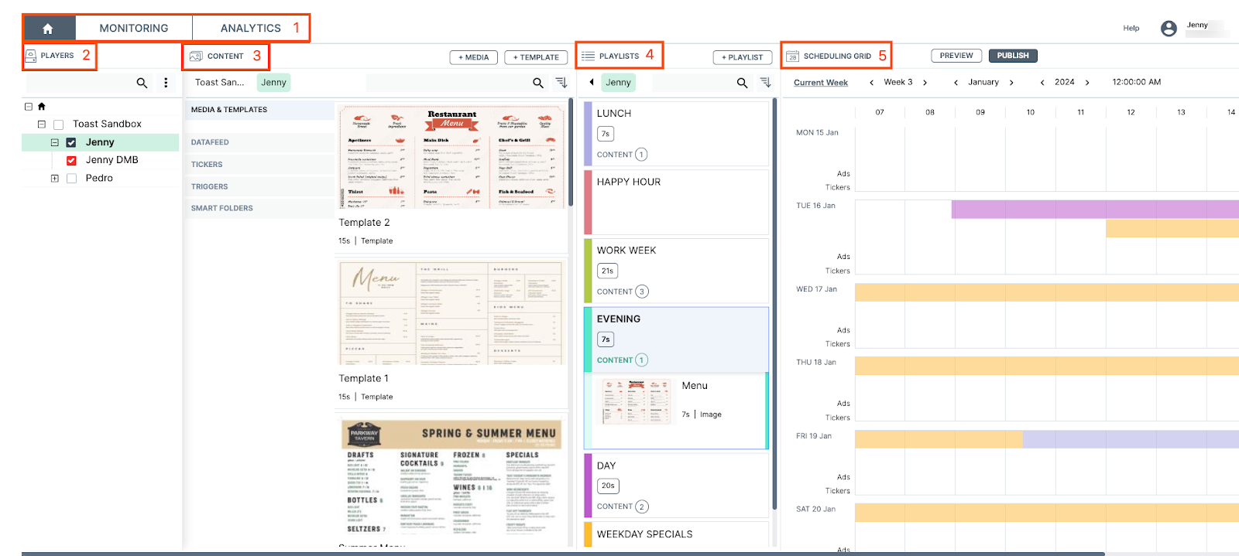Check the Pedro player checkbox
1239x556 pixels.
(x=71, y=179)
